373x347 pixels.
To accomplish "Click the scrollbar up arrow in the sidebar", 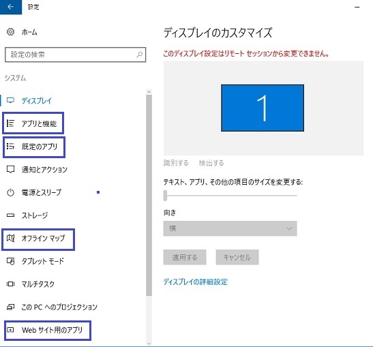I will 149,92.
